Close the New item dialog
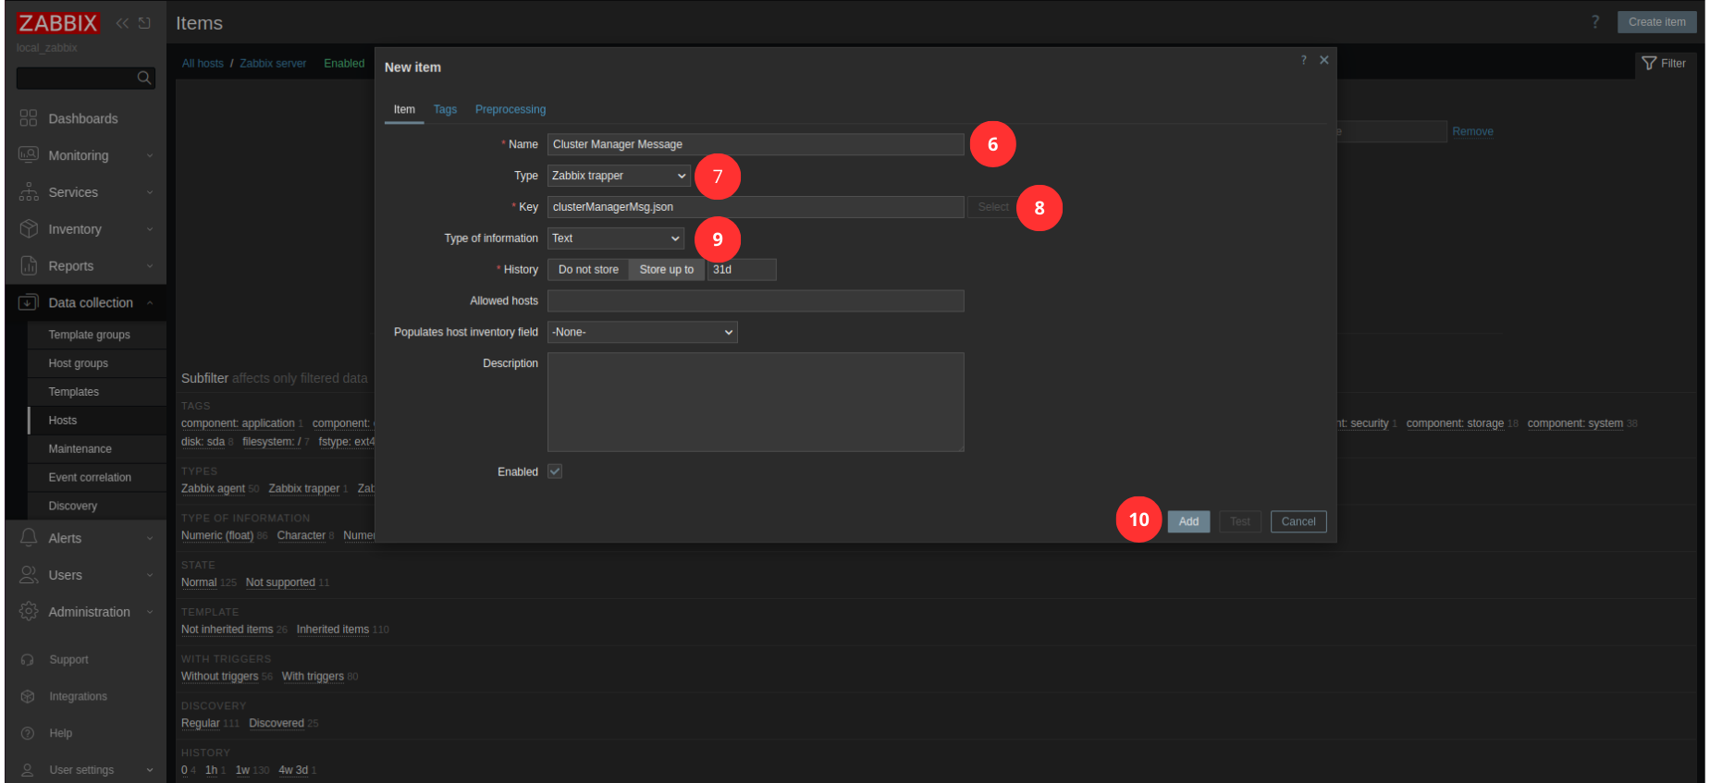Viewport: 1710px width, 783px height. click(x=1324, y=60)
